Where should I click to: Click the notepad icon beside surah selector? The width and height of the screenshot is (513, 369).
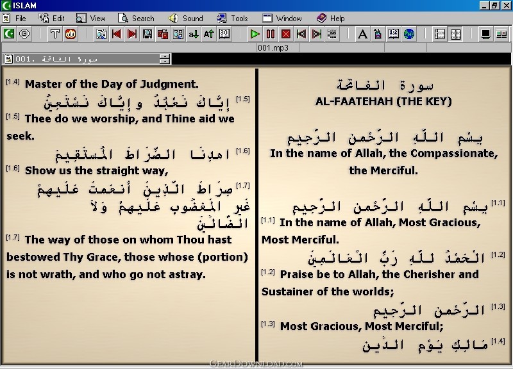(8, 59)
